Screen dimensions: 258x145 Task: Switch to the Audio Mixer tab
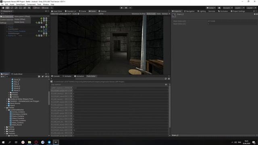coord(17,74)
